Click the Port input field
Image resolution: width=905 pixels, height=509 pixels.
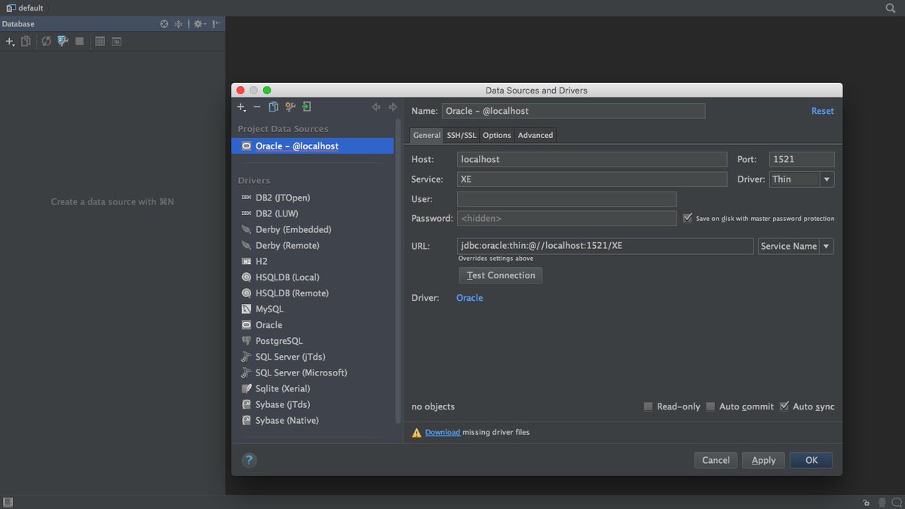[802, 159]
